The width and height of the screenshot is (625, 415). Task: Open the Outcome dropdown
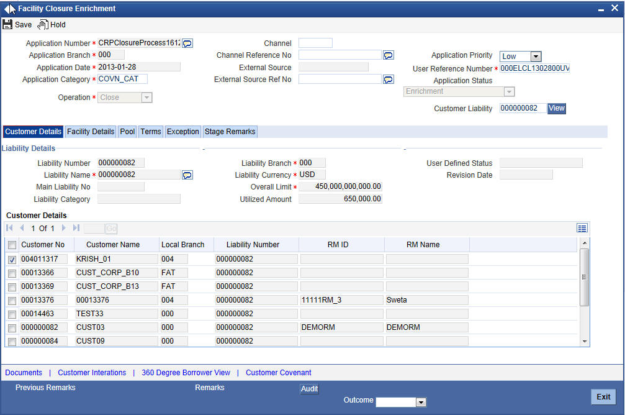coord(421,403)
